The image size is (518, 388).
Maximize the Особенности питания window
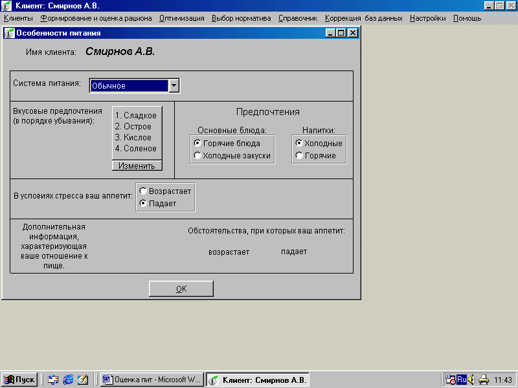(341, 33)
